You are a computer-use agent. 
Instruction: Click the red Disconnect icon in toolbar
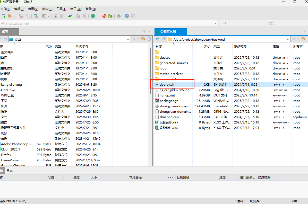point(21,16)
